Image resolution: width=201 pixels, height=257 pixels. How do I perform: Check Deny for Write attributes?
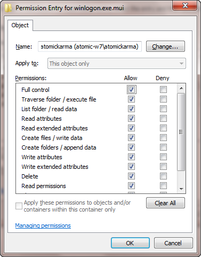pyautogui.click(x=163, y=157)
